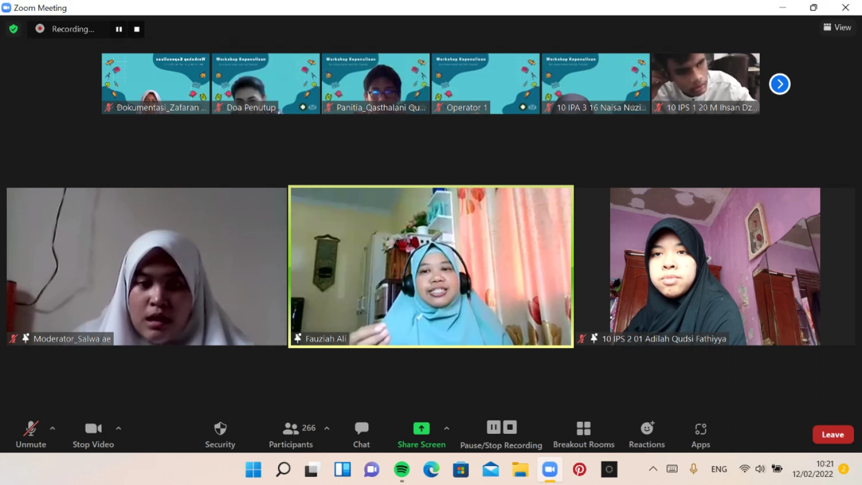Screen dimensions: 862x485
Task: Expand audio options arrow beside Unmute
Action: coord(53,428)
